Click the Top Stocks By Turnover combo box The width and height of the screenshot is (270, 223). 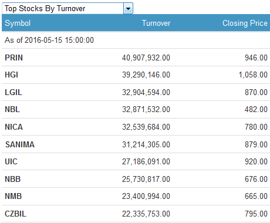pos(67,8)
